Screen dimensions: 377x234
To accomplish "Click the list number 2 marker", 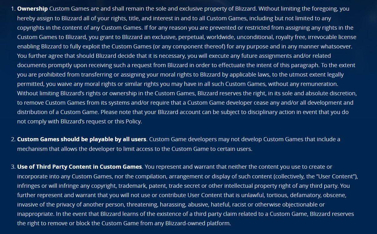I will (13, 139).
